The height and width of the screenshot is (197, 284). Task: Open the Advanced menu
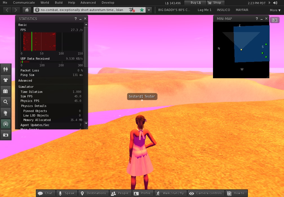[88, 3]
